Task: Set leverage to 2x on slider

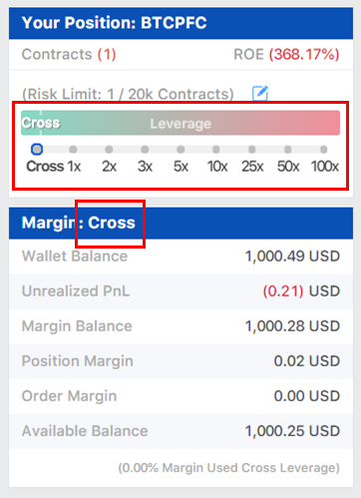Action: pos(109,150)
